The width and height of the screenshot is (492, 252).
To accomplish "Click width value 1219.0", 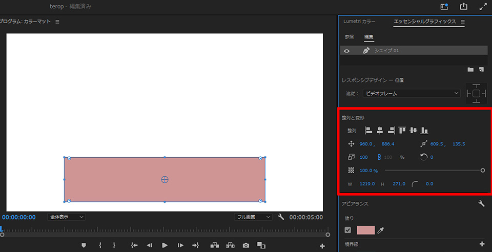I will pos(367,184).
